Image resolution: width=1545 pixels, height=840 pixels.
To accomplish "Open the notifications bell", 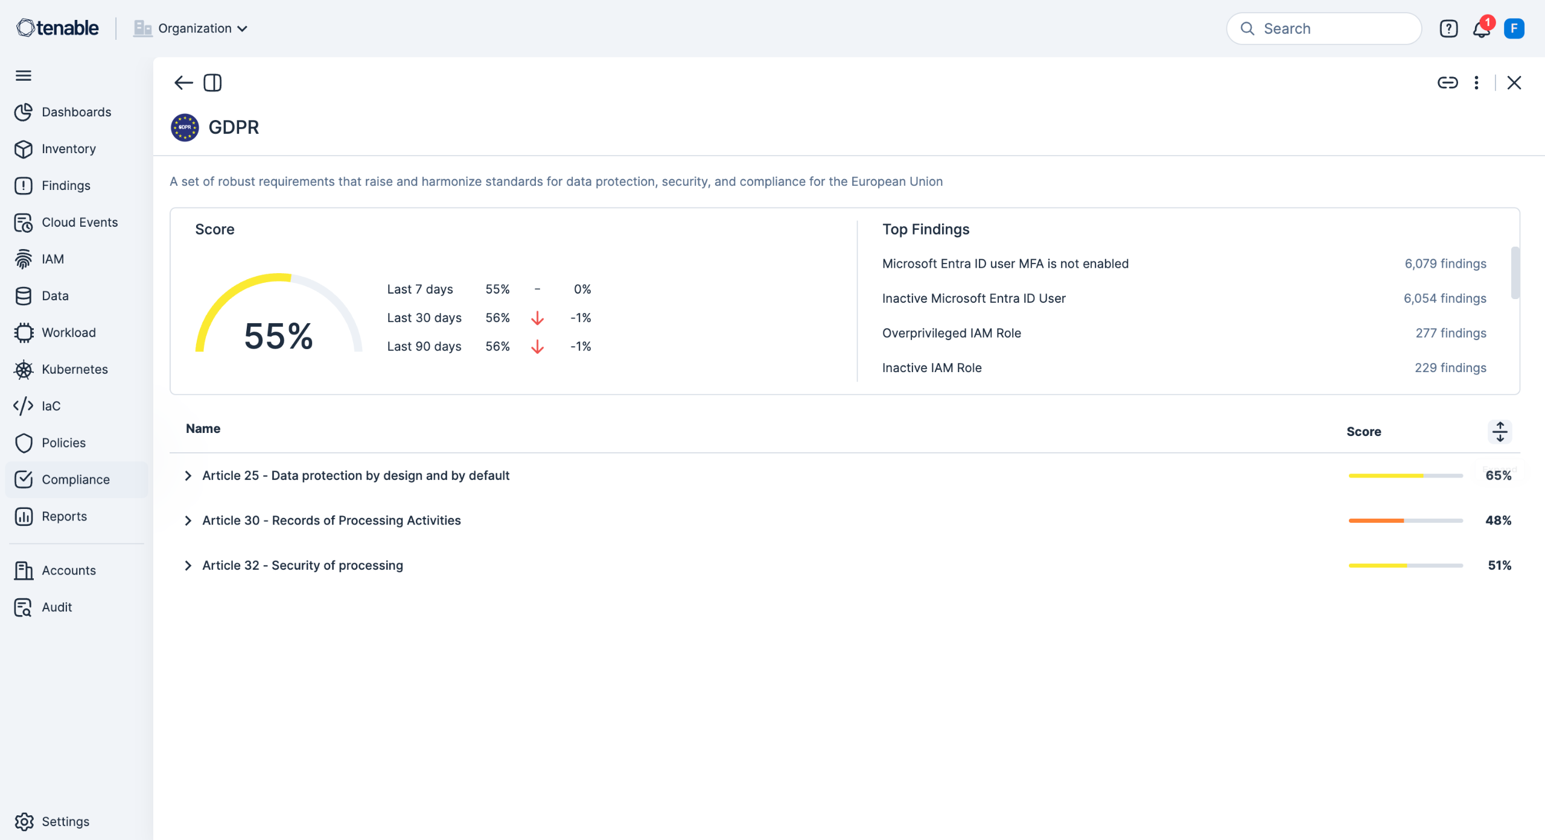I will [x=1481, y=29].
